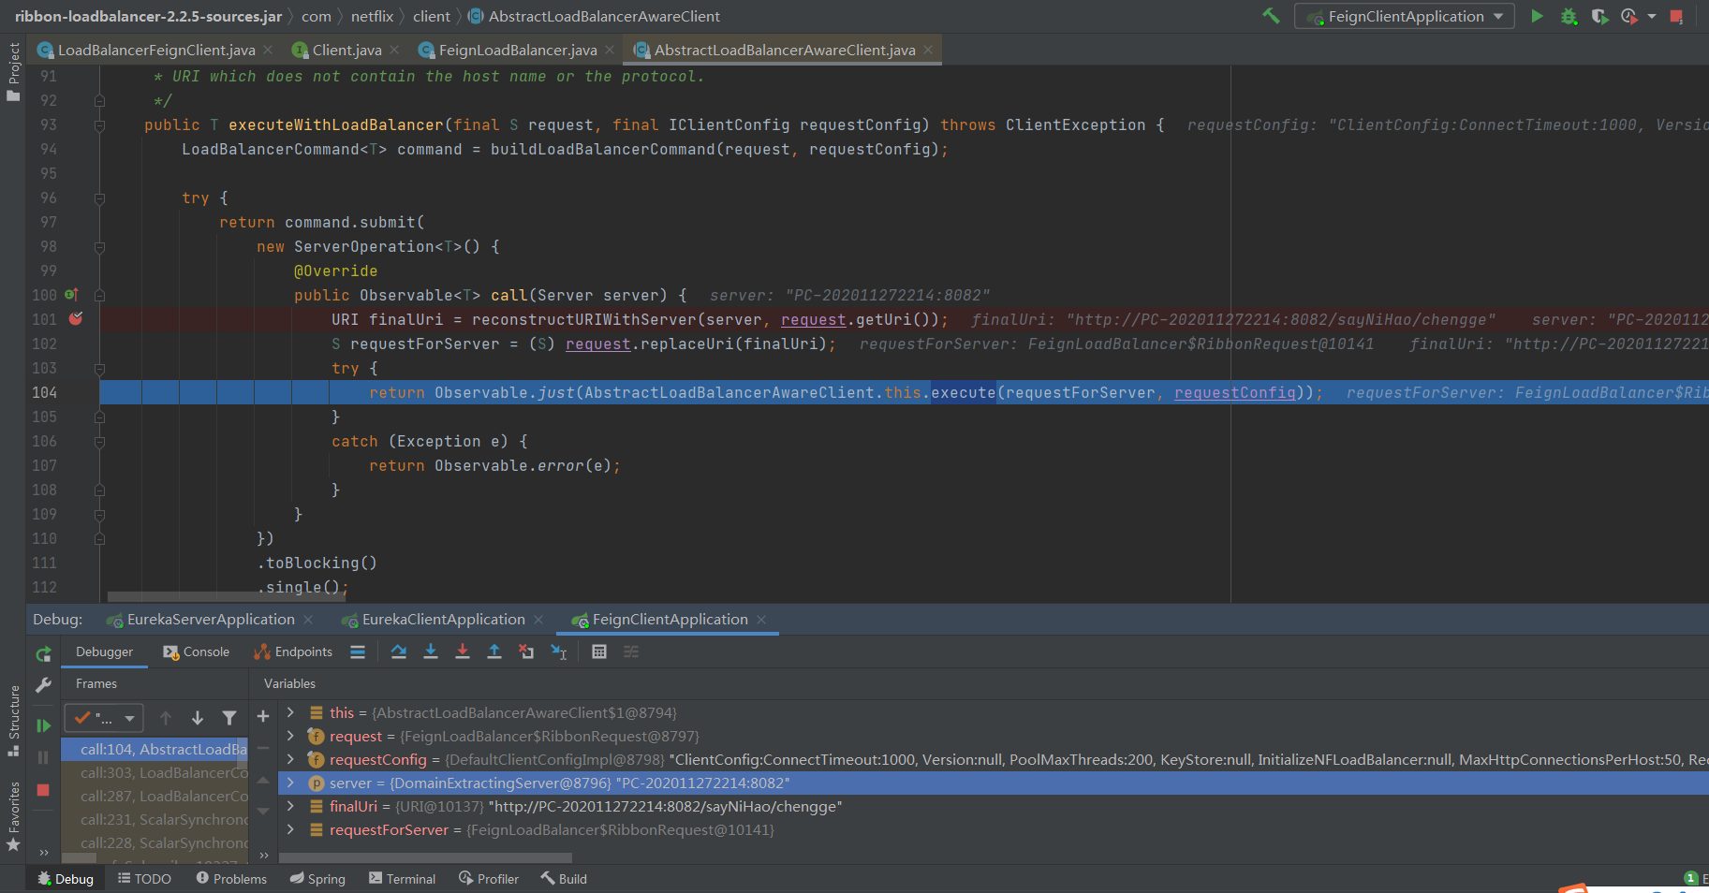Open the profiler run options dropdown arrow
Image resolution: width=1709 pixels, height=893 pixels.
pos(1652,16)
